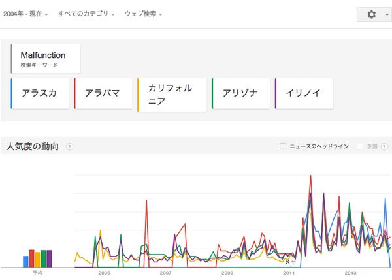Open the 2004年 - 現在 date range dropdown
This screenshot has width=392, height=280.
(27, 14)
